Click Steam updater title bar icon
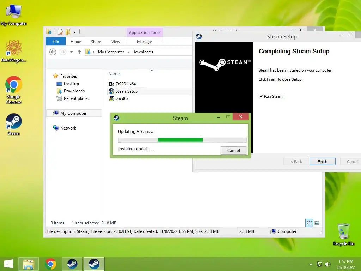The image size is (361, 271). (x=116, y=118)
